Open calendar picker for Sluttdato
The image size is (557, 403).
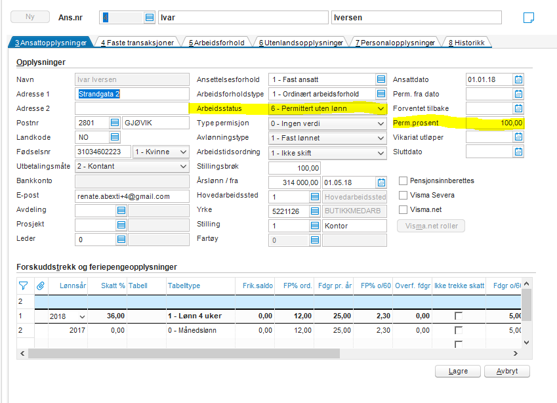[518, 152]
